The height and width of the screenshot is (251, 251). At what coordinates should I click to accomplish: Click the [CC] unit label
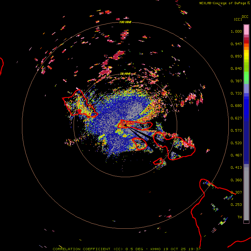238,19
